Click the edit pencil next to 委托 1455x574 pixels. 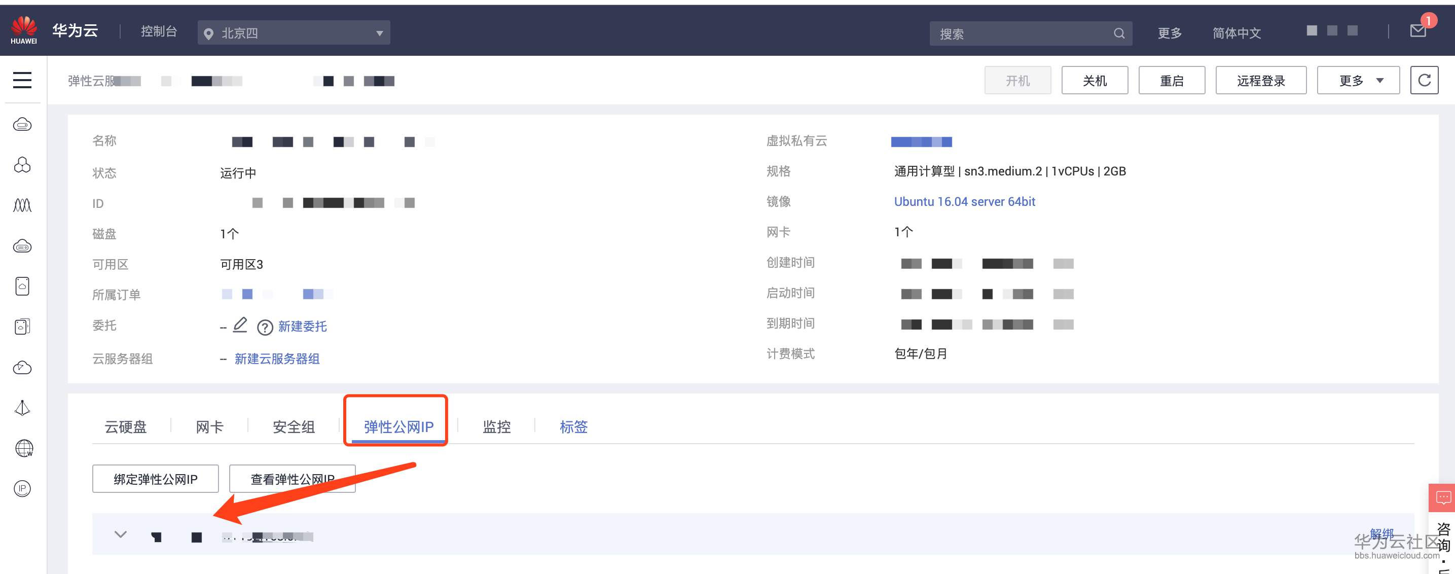pyautogui.click(x=240, y=325)
